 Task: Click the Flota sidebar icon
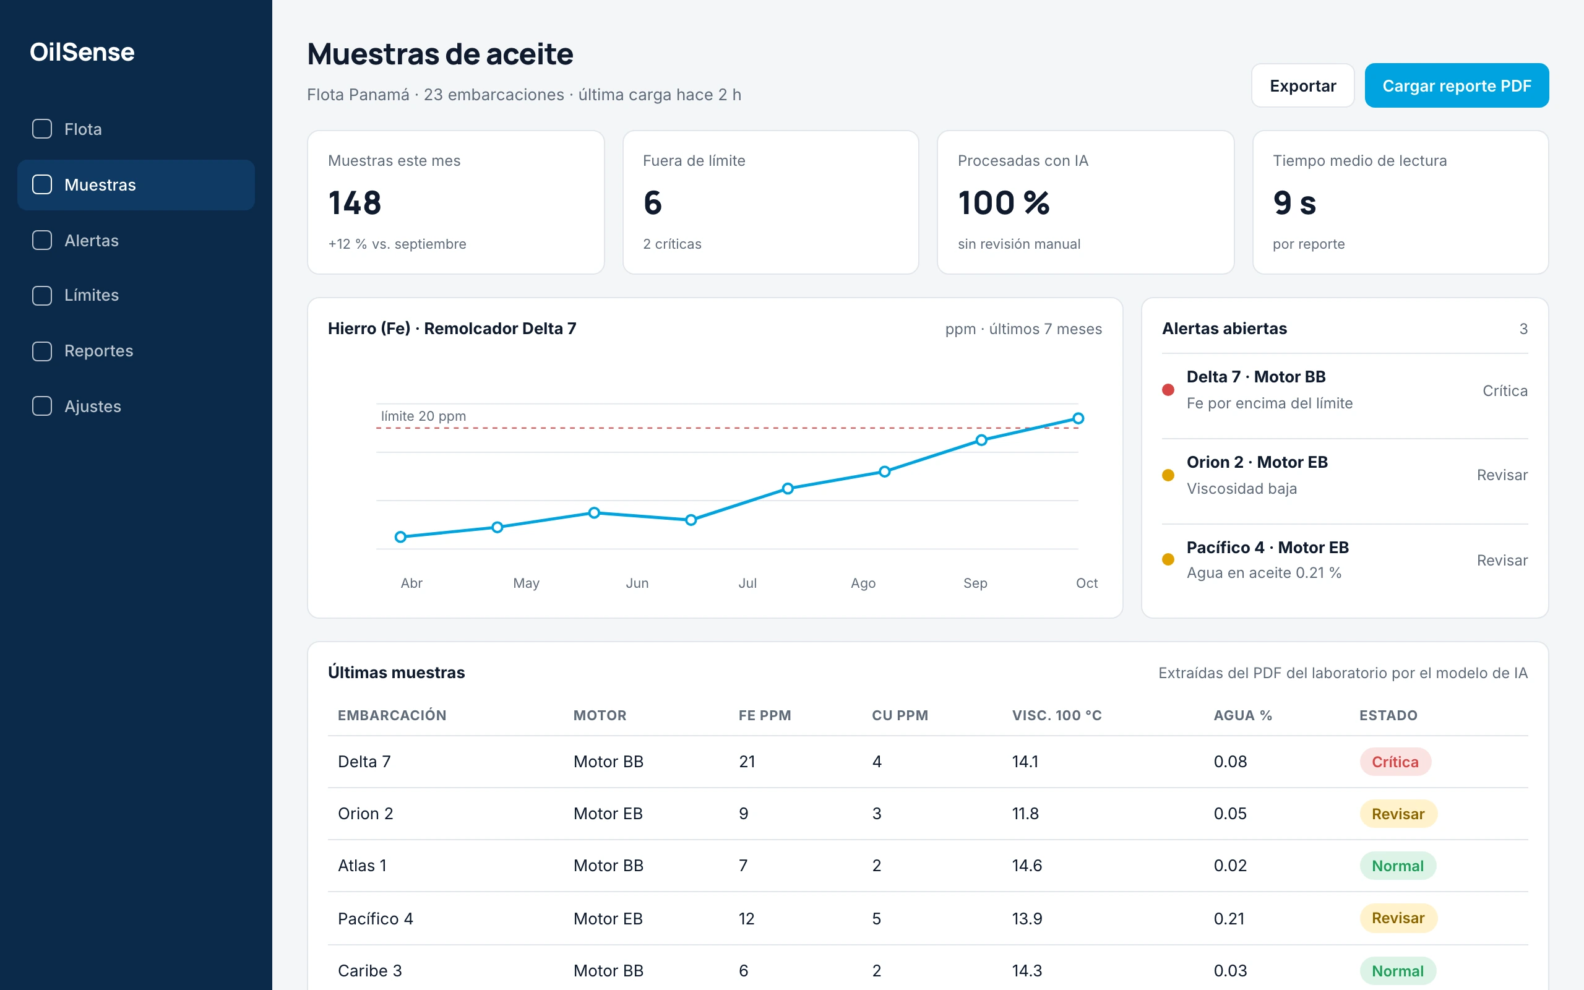[x=42, y=129]
